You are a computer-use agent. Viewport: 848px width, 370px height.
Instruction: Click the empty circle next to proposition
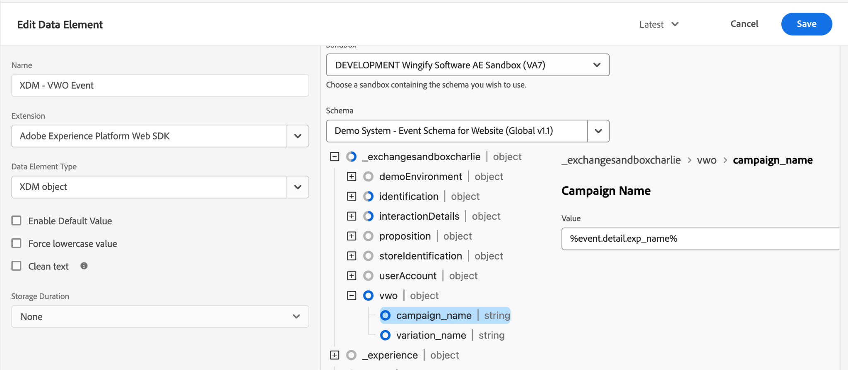tap(368, 236)
